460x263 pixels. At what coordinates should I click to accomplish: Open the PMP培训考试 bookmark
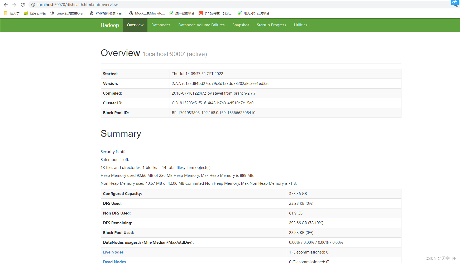(107, 13)
